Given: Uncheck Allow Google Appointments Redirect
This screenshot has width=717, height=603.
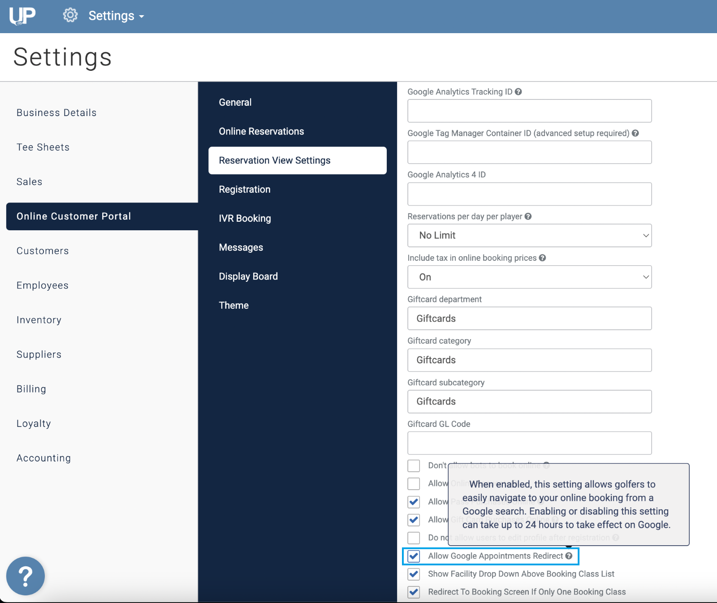Looking at the screenshot, I should click(x=414, y=556).
